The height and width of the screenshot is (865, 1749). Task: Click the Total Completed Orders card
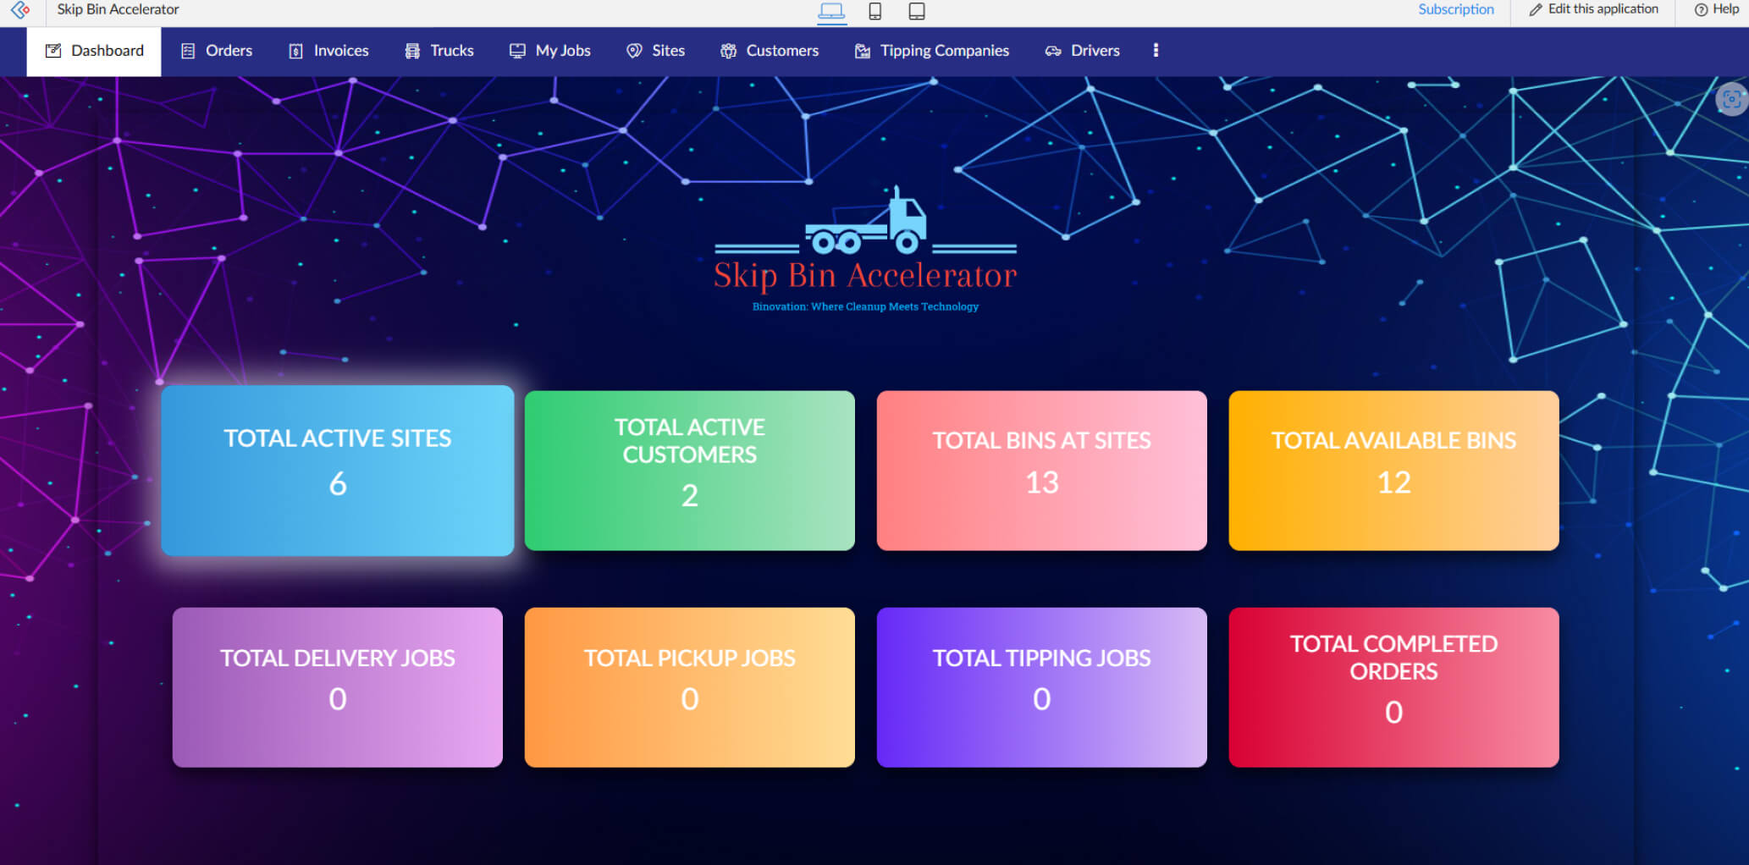pyautogui.click(x=1393, y=687)
